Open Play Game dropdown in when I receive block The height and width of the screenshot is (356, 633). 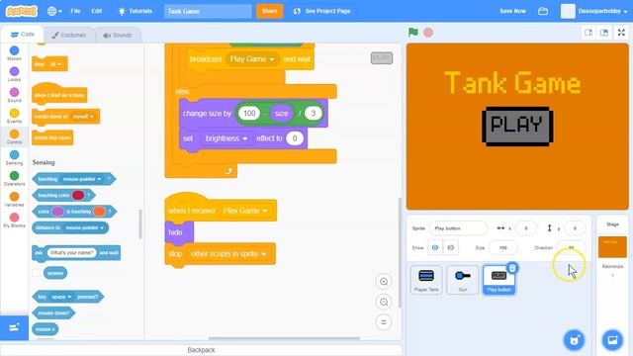click(x=244, y=211)
